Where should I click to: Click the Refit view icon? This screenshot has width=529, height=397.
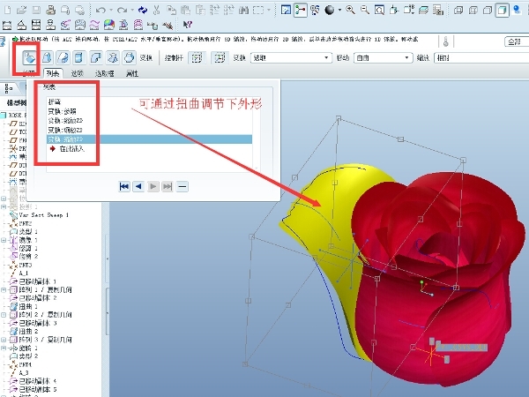(x=379, y=10)
